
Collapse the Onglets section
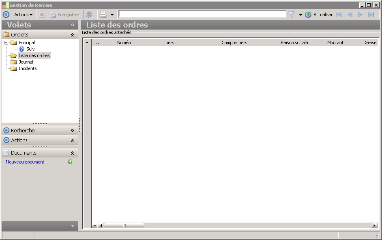coord(72,35)
